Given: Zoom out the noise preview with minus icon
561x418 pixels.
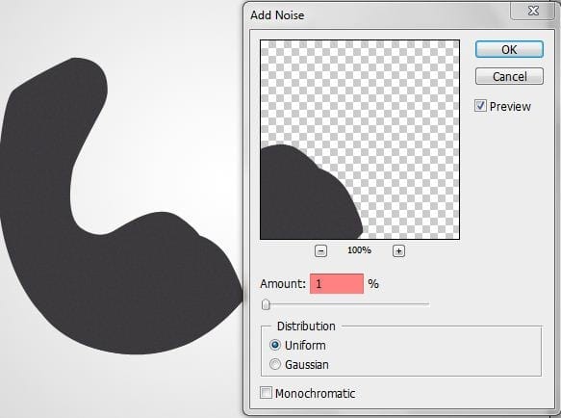Looking at the screenshot, I should [x=320, y=250].
